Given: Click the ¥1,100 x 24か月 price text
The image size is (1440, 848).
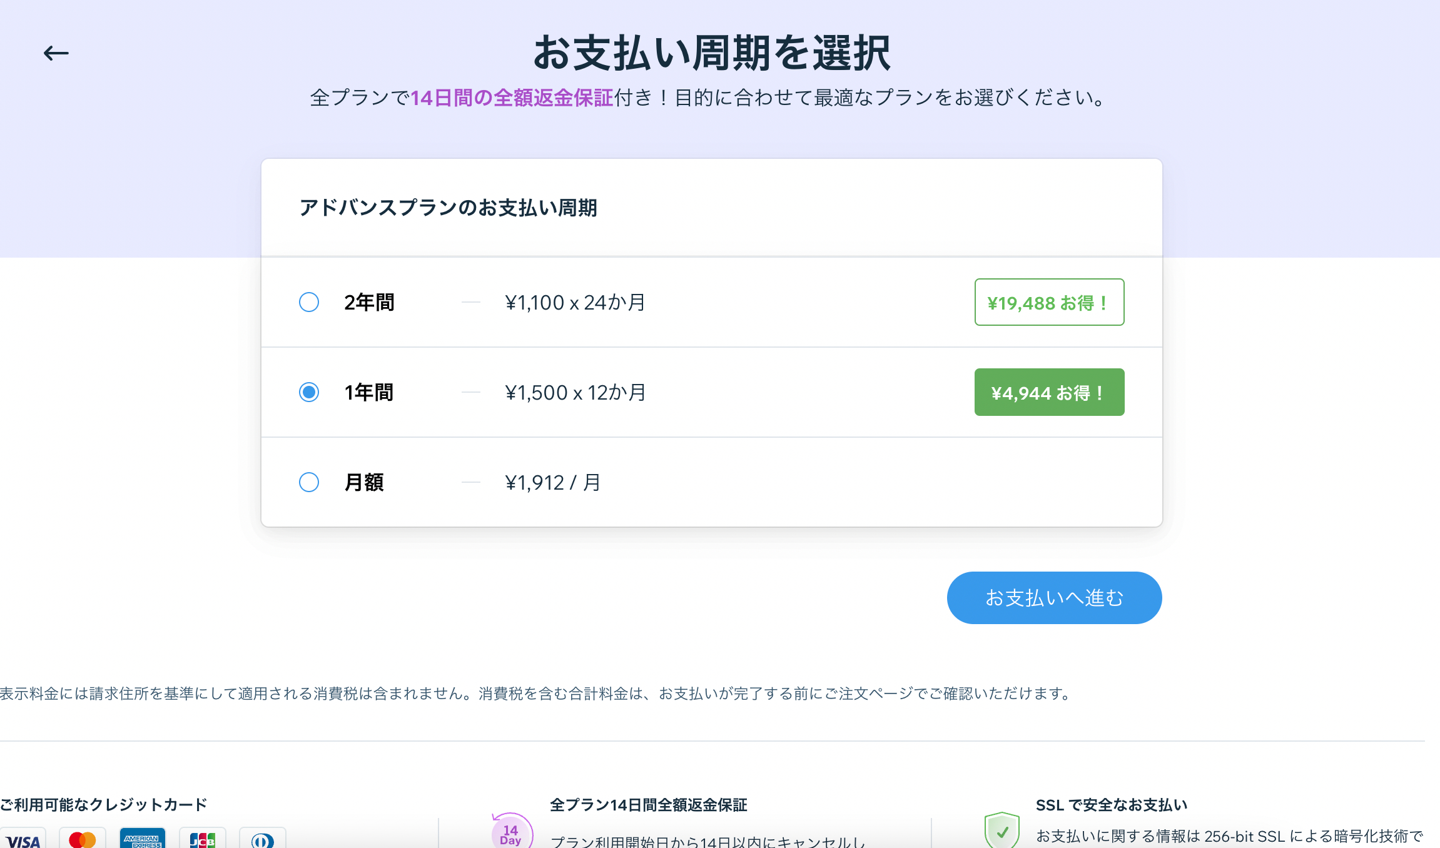Looking at the screenshot, I should (574, 302).
